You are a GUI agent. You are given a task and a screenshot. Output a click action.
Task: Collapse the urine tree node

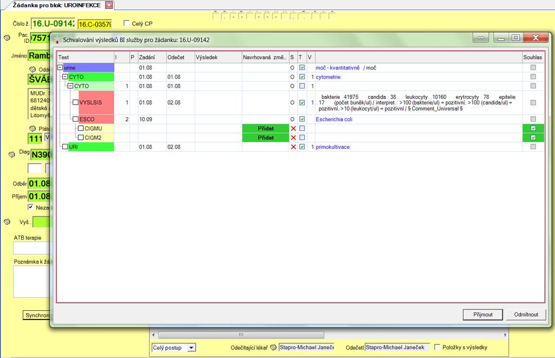60,67
